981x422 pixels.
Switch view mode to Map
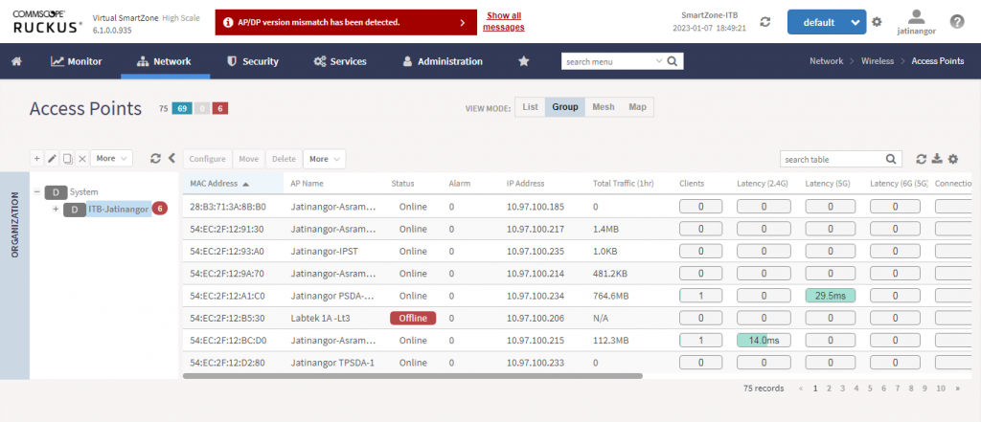(x=637, y=107)
